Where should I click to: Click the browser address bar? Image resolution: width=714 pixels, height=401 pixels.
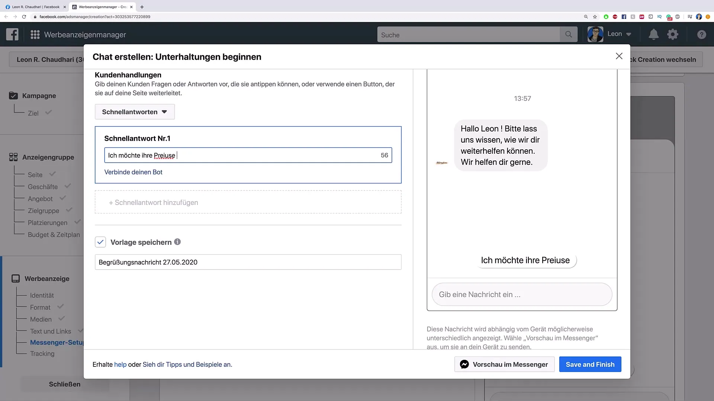(x=305, y=17)
